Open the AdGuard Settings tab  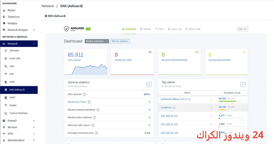tap(145, 29)
